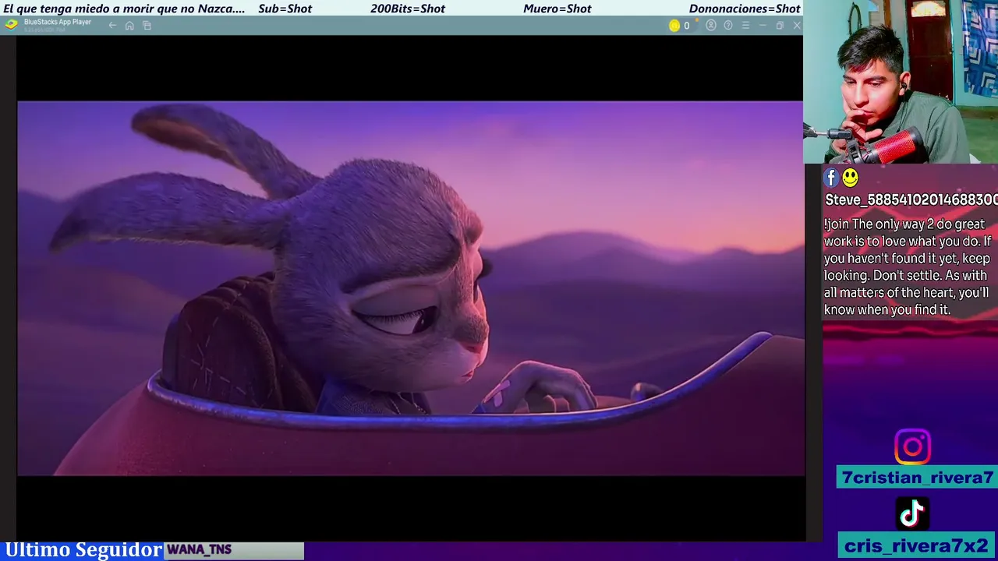Click the streamer webcam feed
Viewport: 998px width, 561px height.
point(901,82)
